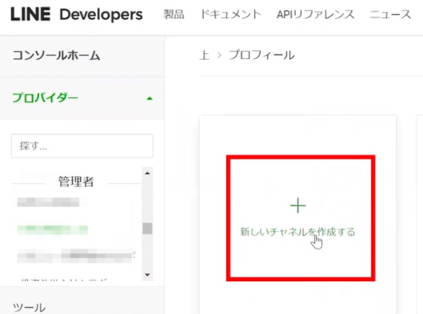Select the green highlighted provider entry
Image resolution: width=423 pixels, height=314 pixels.
[x=53, y=229]
